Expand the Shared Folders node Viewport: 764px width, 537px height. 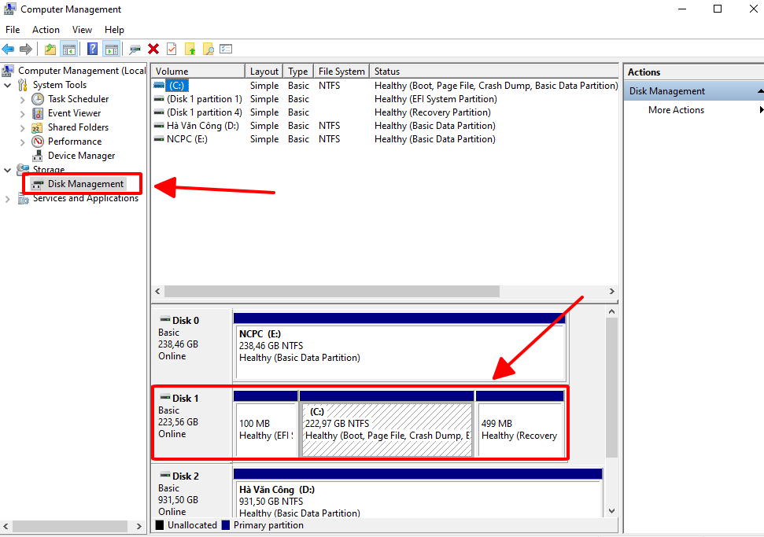pyautogui.click(x=22, y=127)
